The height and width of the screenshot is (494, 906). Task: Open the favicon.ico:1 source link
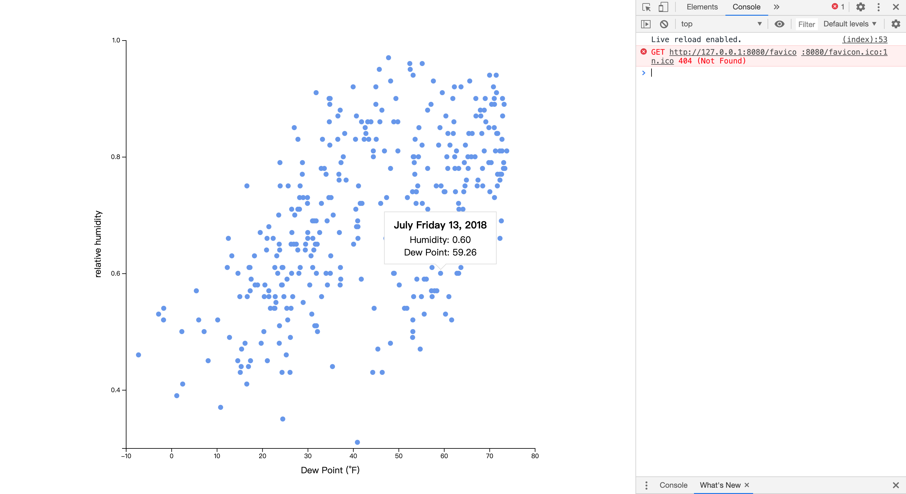coord(844,52)
